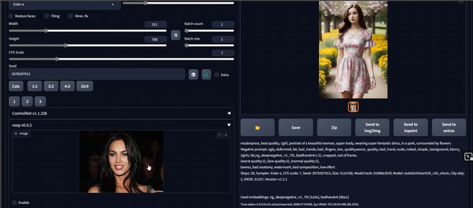The width and height of the screenshot is (473, 208).
Task: Swap width and height with arrows button
Action: point(176,35)
